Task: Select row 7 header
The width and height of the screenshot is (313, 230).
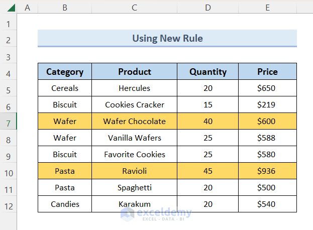Action: click(9, 122)
